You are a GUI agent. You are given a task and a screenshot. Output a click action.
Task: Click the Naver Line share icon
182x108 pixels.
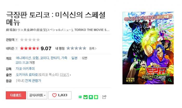pyautogui.click(x=80, y=97)
